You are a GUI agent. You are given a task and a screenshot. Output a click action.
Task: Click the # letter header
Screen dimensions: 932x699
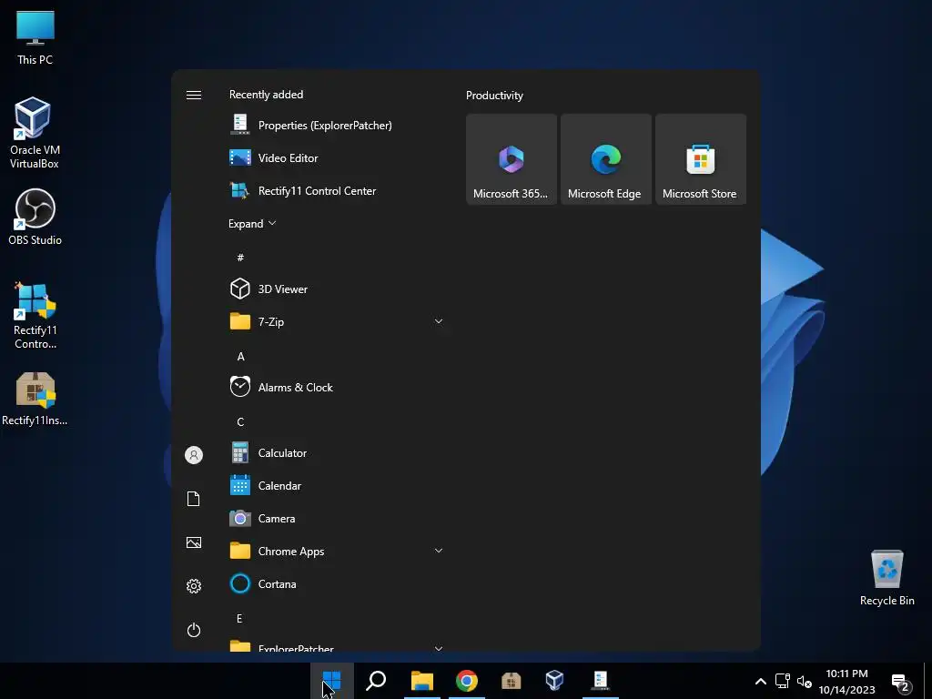tap(240, 258)
